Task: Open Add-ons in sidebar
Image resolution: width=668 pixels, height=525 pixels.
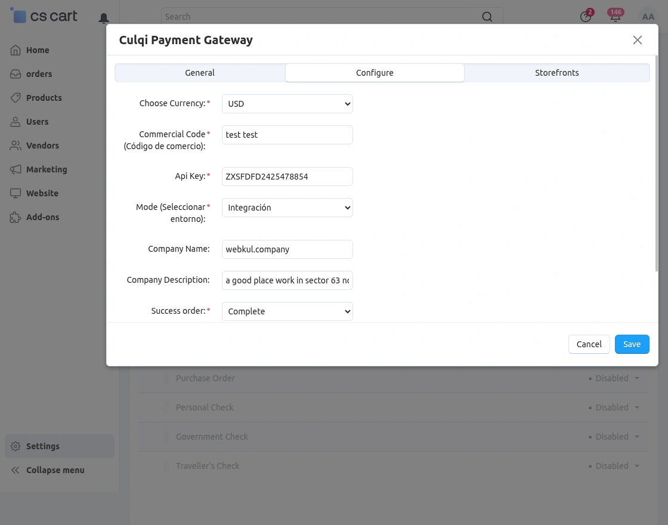Action: pyautogui.click(x=42, y=217)
